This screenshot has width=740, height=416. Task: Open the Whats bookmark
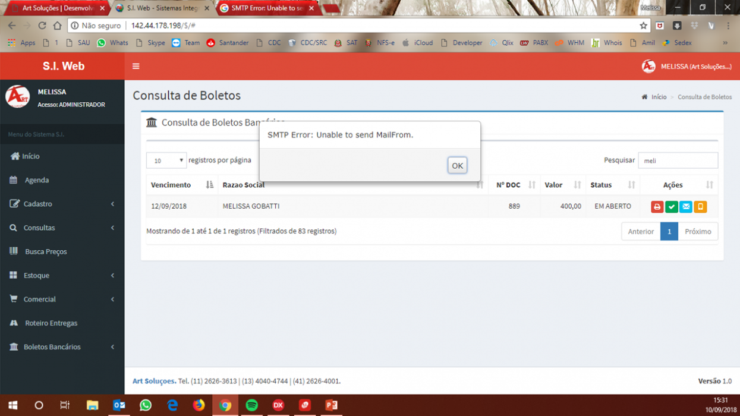point(112,43)
